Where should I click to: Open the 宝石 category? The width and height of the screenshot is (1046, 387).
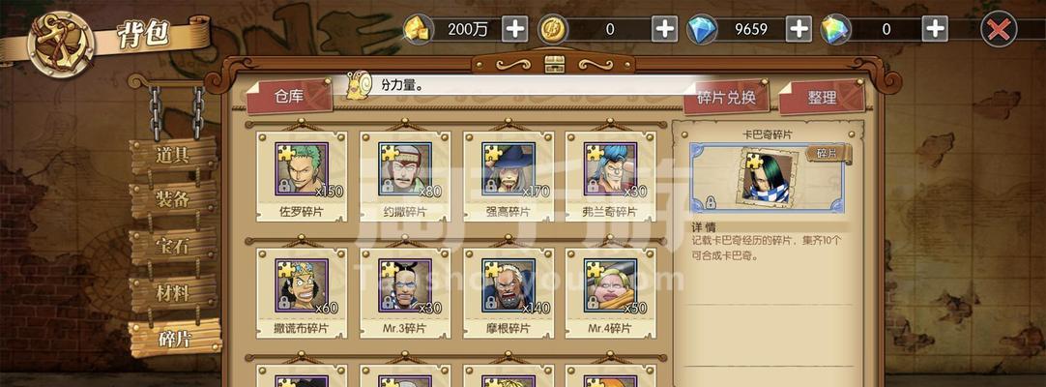click(x=173, y=246)
